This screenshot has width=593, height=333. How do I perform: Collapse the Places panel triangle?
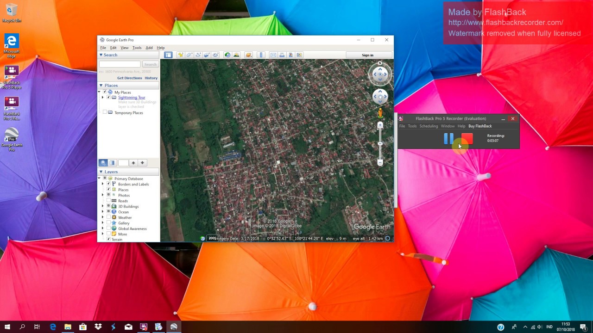101,86
